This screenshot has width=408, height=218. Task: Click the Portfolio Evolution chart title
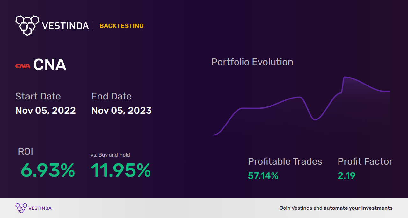[252, 62]
